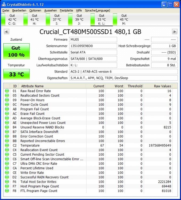This screenshot has width=181, height=200.
Task: Open the Optionen menu
Action: (35, 10)
